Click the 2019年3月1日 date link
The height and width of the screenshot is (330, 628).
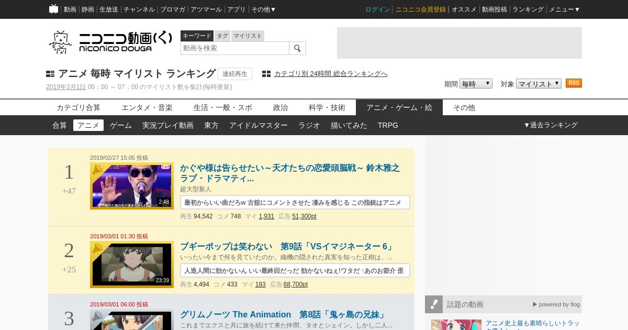(x=66, y=87)
